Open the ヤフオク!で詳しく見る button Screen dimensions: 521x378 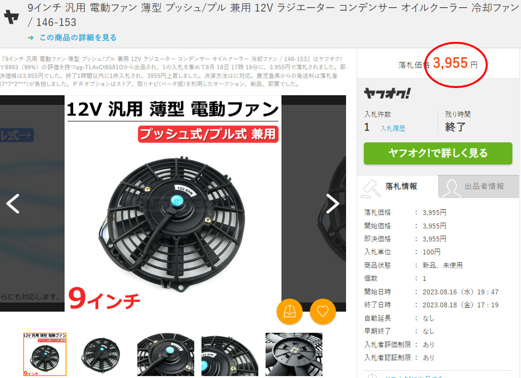[x=438, y=153]
